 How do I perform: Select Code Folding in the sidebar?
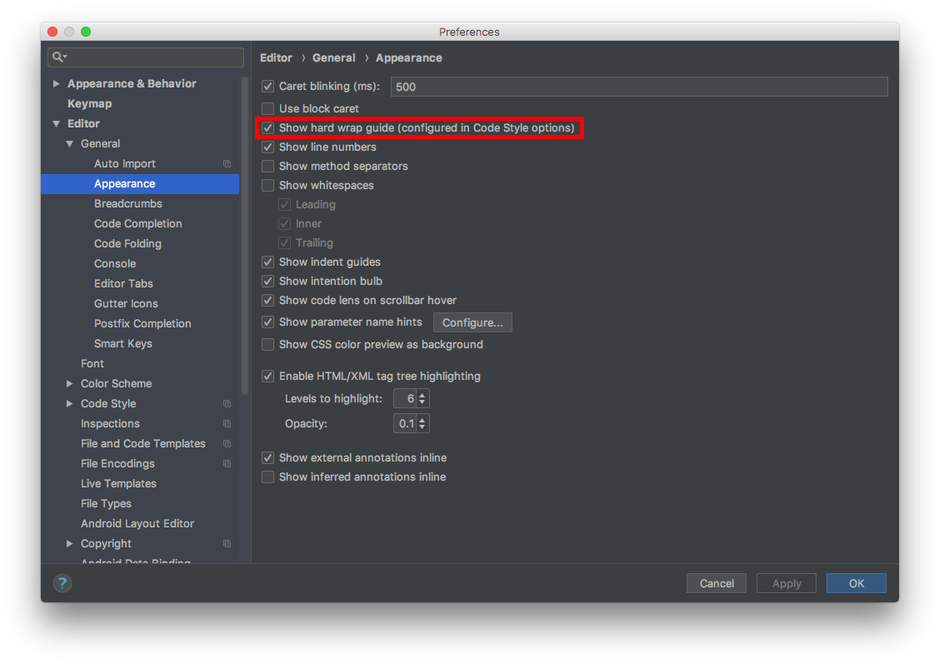tap(127, 244)
